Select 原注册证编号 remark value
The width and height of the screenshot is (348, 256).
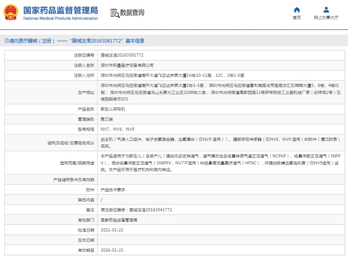tap(136, 210)
